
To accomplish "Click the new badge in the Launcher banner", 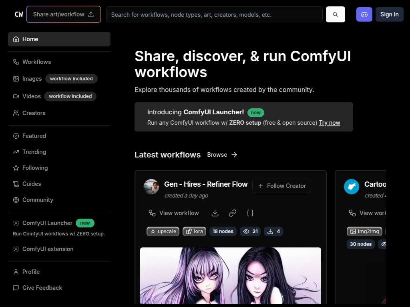I will click(x=256, y=112).
